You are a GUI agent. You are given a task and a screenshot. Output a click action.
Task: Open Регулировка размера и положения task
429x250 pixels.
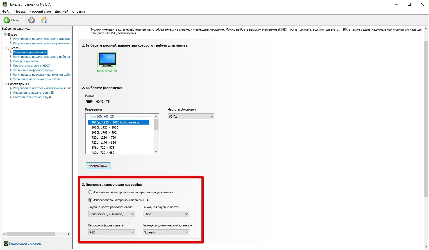(x=42, y=75)
